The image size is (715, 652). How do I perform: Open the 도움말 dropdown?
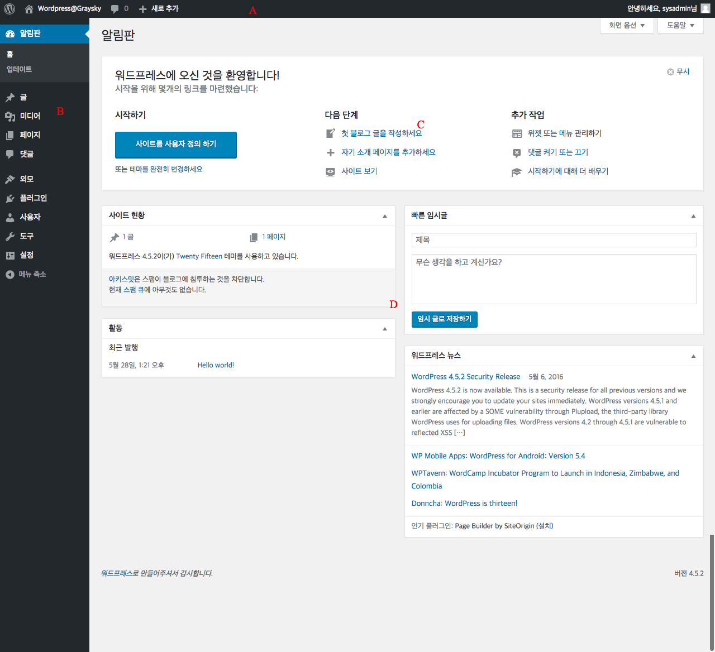pos(680,25)
